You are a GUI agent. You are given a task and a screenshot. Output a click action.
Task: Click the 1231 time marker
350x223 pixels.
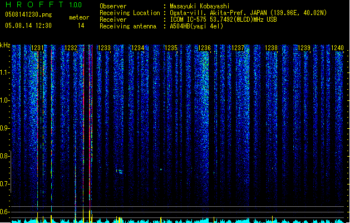coord(37,48)
